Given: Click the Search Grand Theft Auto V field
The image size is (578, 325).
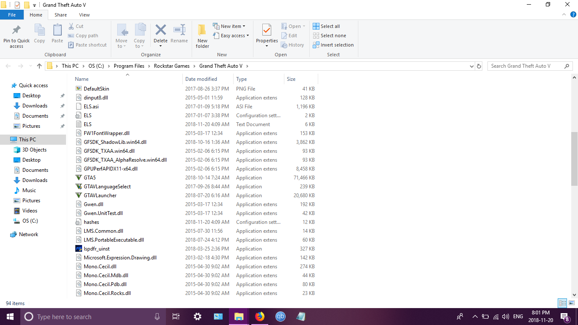Looking at the screenshot, I should (525, 66).
